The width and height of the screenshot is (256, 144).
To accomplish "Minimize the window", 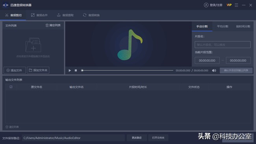I will coord(243,5).
